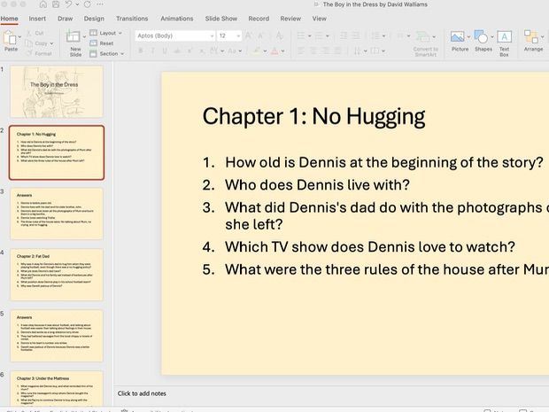Apply bulleted list formatting
The width and height of the screenshot is (549, 412).
pyautogui.click(x=301, y=35)
